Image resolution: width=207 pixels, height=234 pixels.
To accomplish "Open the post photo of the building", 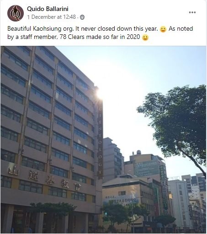I will (x=103, y=140).
